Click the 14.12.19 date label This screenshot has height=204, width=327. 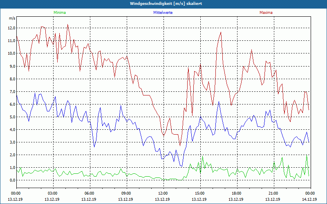click(x=309, y=199)
